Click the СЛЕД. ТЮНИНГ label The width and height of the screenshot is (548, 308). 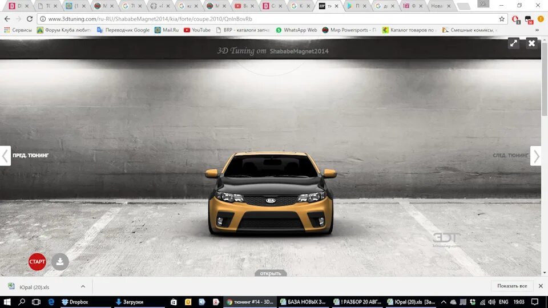click(x=510, y=155)
